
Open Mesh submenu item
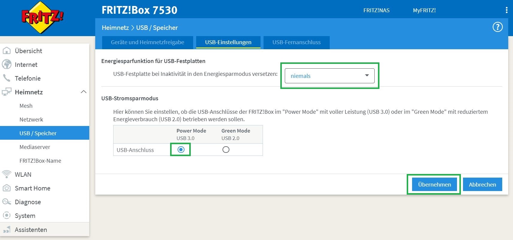click(26, 106)
